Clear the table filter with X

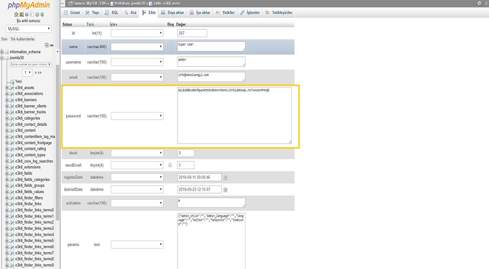point(49,64)
